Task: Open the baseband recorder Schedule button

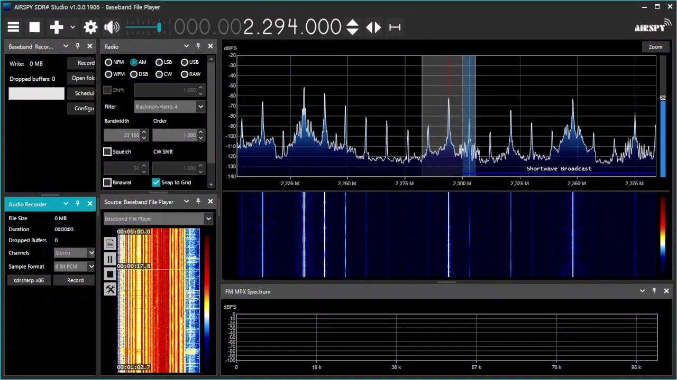Action: click(81, 93)
